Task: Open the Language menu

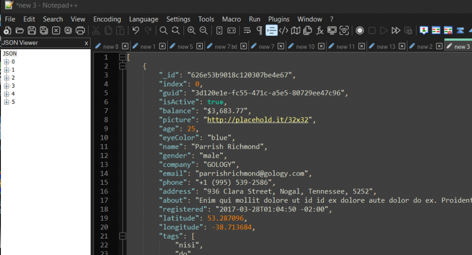Action: (x=144, y=19)
